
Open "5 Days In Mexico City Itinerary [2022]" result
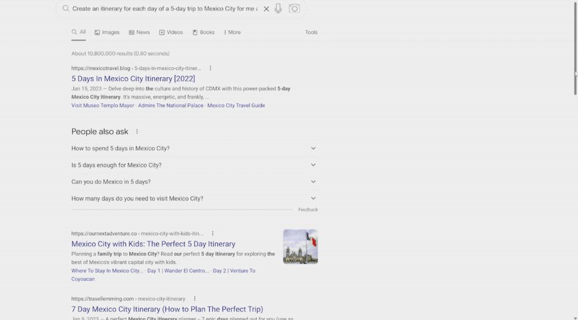click(x=133, y=79)
